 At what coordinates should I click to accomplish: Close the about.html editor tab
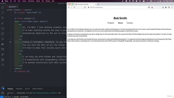pyautogui.click(x=17, y=7)
